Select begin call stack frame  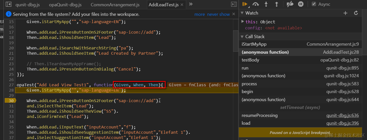(300, 92)
